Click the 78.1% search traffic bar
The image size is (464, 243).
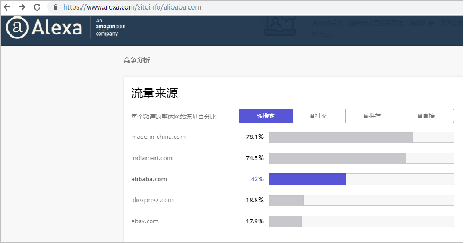362,137
